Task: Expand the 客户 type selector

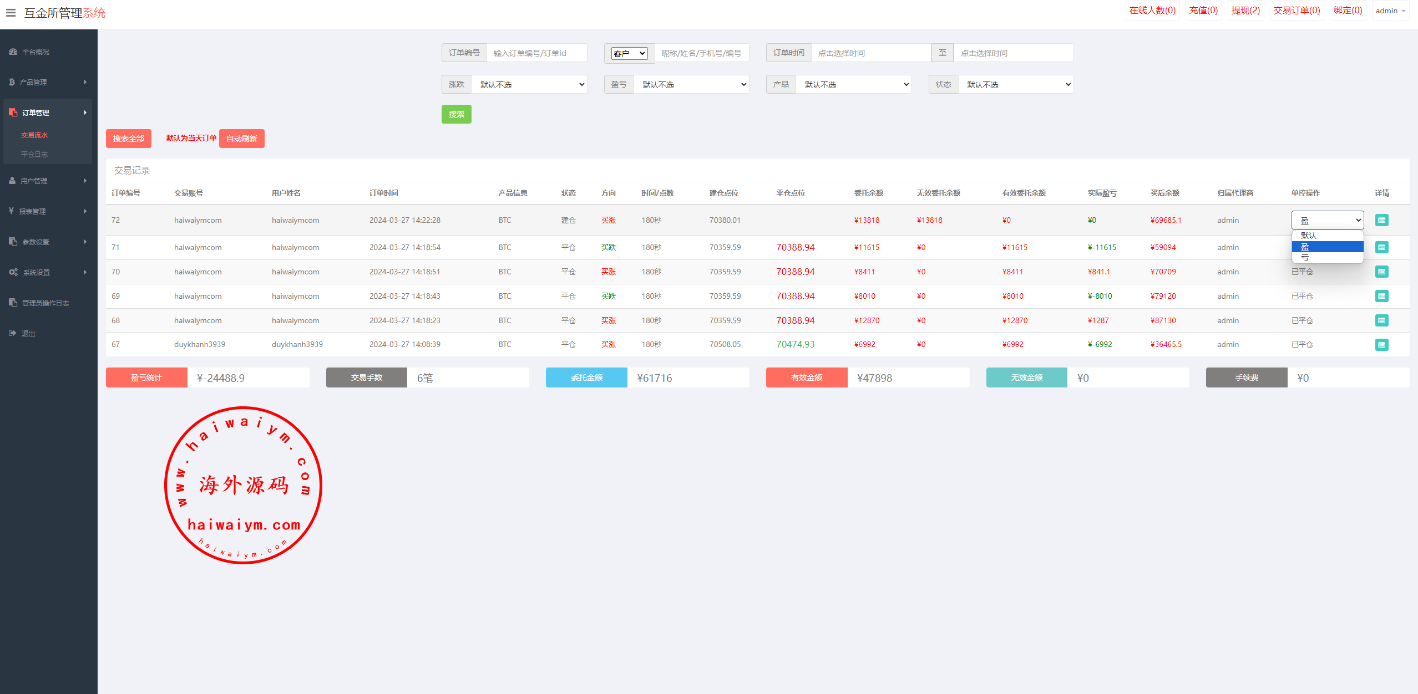Action: tap(629, 53)
